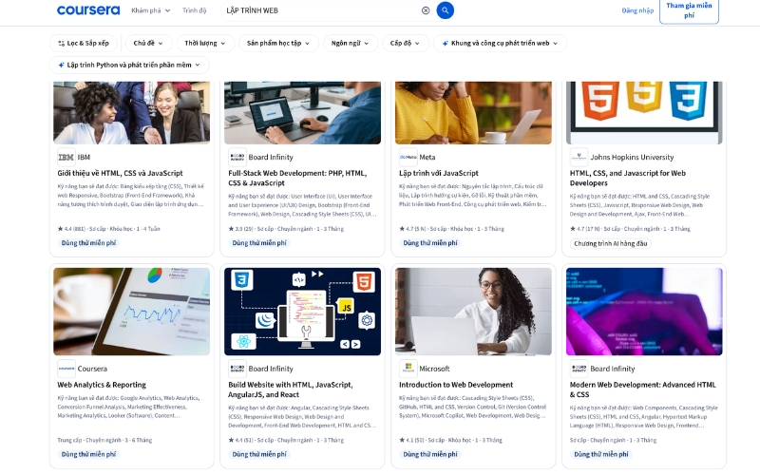This screenshot has height=475, width=760.
Task: Expand the Cấp độ filter
Action: (x=405, y=43)
